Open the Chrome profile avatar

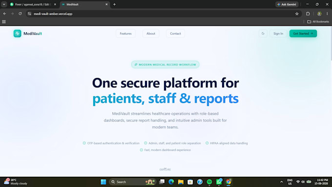(x=319, y=14)
